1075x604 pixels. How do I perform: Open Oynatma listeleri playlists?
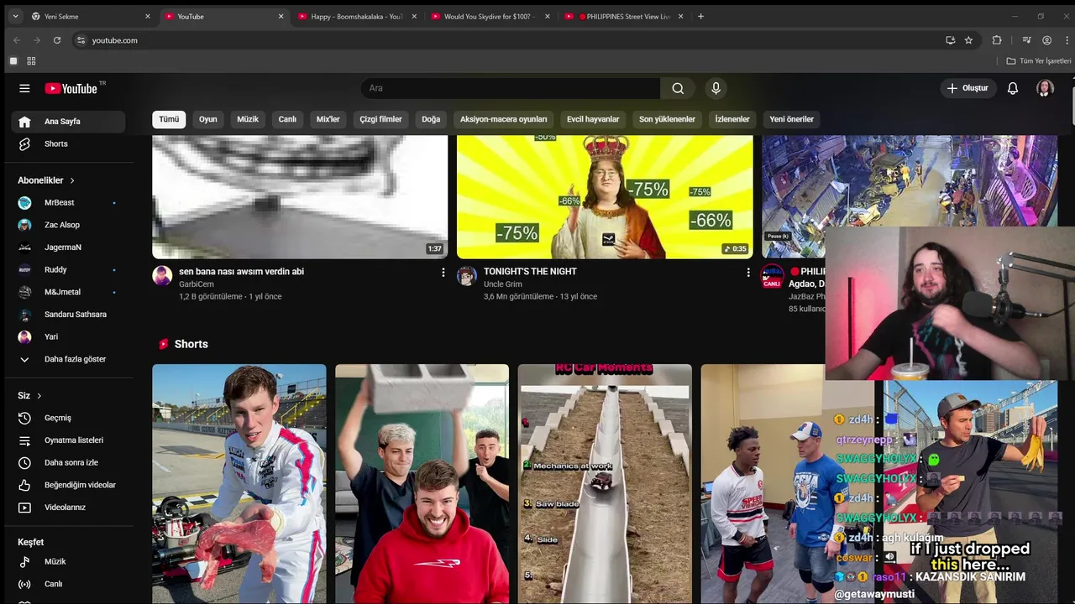pyautogui.click(x=68, y=440)
